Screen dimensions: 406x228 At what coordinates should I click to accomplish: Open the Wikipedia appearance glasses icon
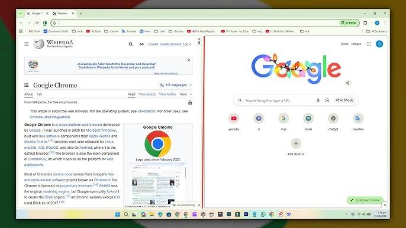pos(141,44)
